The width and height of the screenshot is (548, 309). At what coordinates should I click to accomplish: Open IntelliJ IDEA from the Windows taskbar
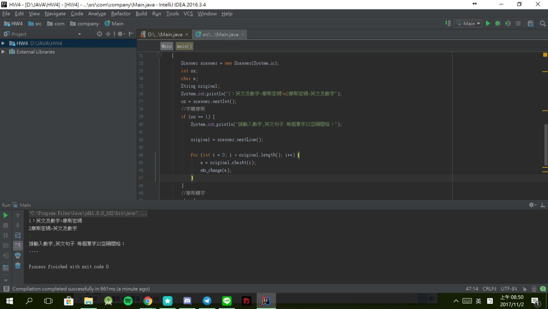point(266,301)
